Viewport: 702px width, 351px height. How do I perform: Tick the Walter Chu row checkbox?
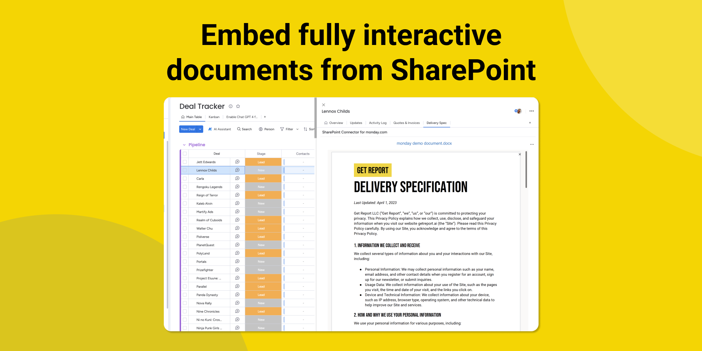coord(185,228)
